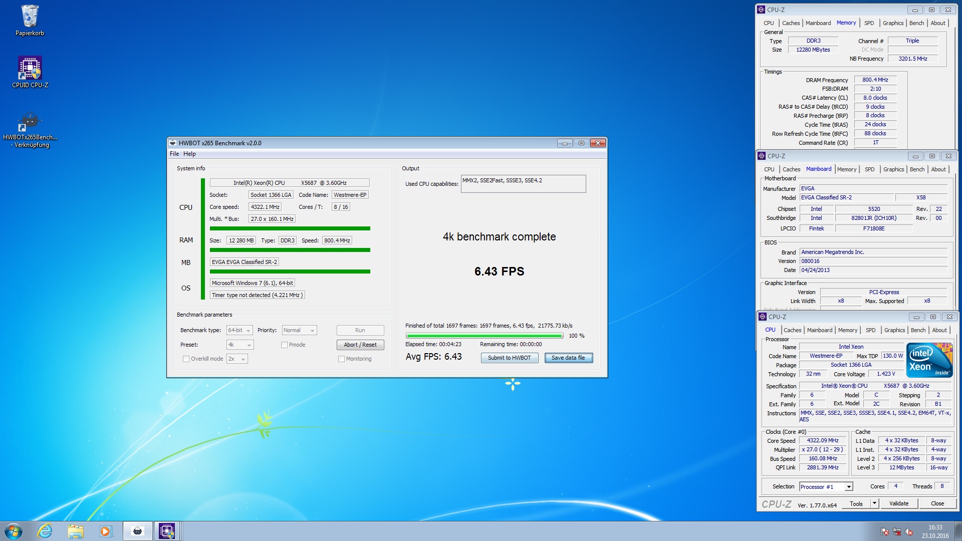962x541 pixels.
Task: Switch to HWBOT benchmark taskbar button
Action: click(137, 531)
